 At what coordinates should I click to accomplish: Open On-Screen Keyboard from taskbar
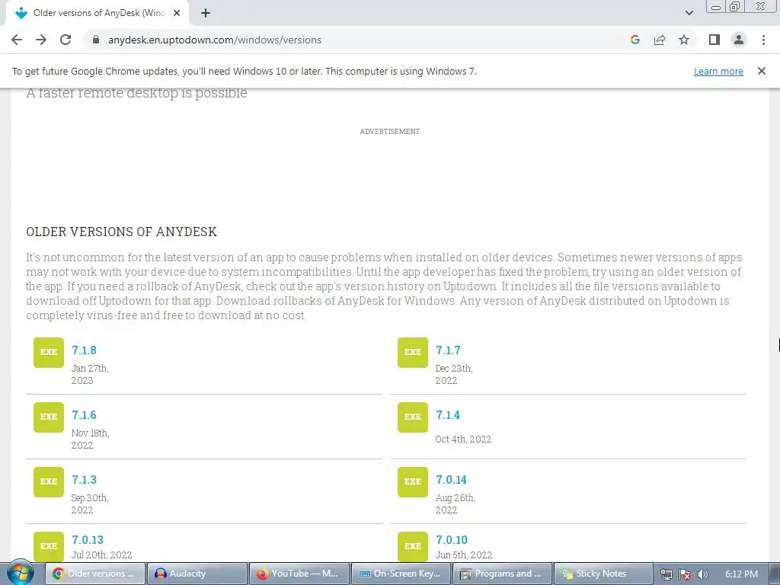401,574
